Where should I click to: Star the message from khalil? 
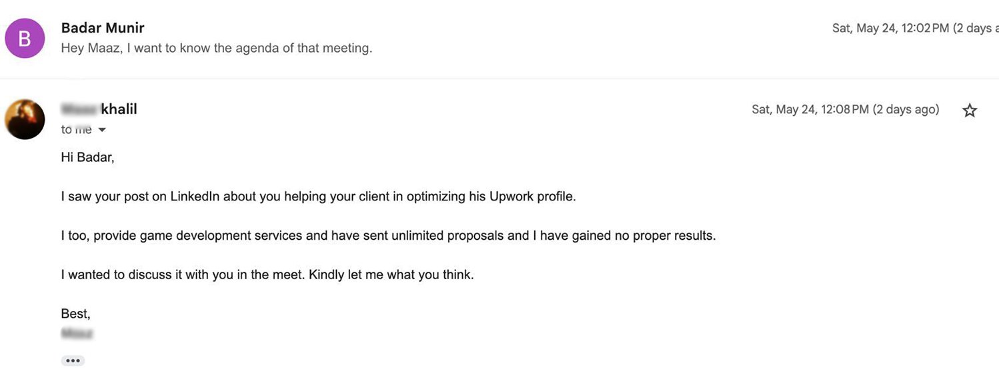pos(970,111)
